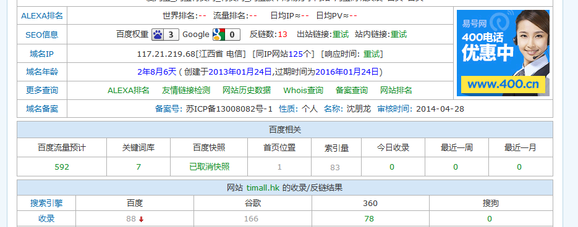The image size is (578, 227).
Task: Click 最近一周 value 0
Action: [x=456, y=167]
